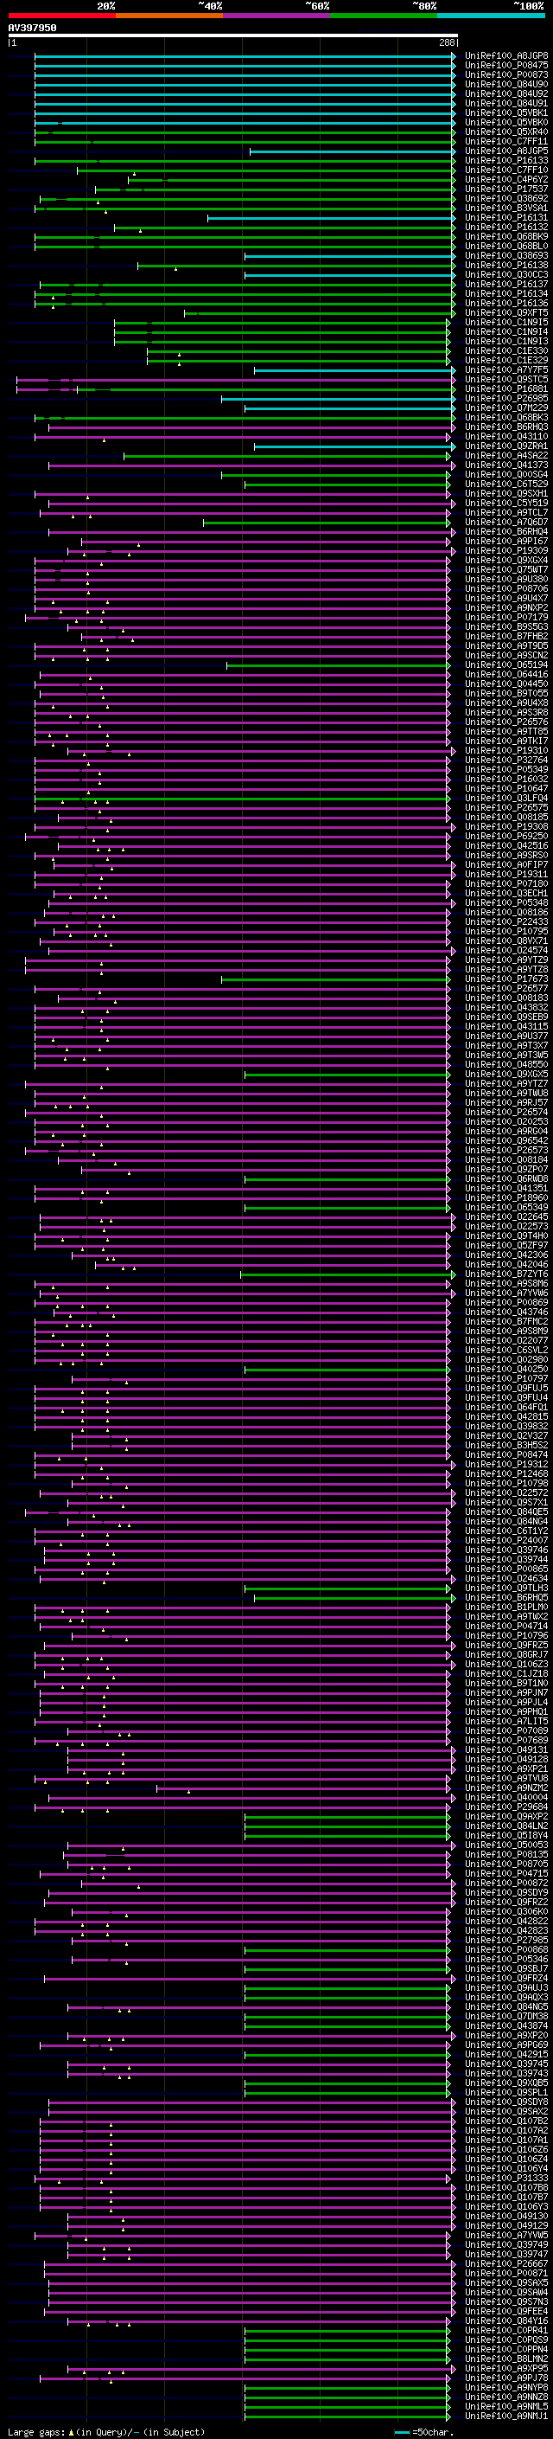Click the ~80% identity scale label
553x2439 pixels.
pyautogui.click(x=423, y=6)
